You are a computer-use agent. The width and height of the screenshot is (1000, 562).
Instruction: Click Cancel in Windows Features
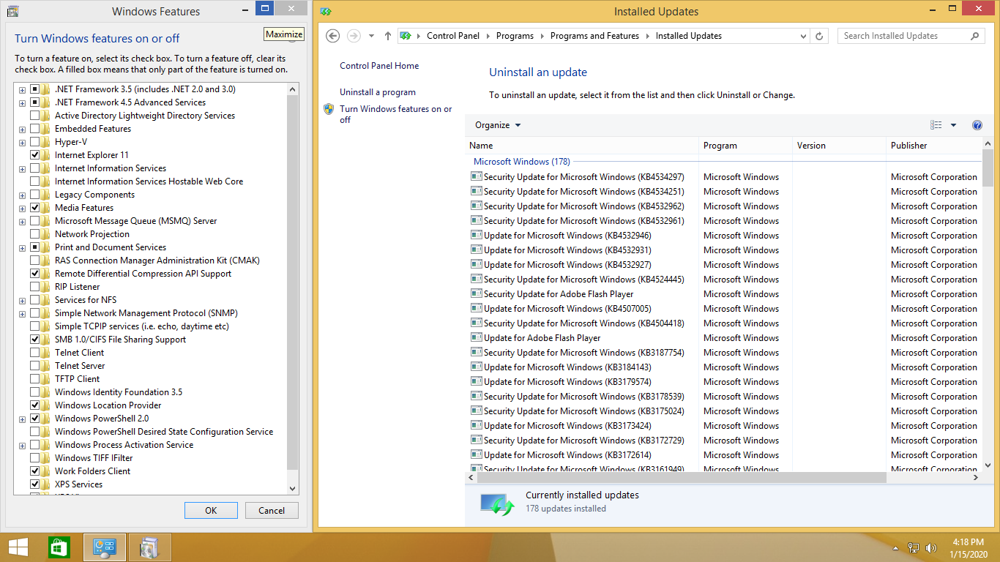(272, 511)
